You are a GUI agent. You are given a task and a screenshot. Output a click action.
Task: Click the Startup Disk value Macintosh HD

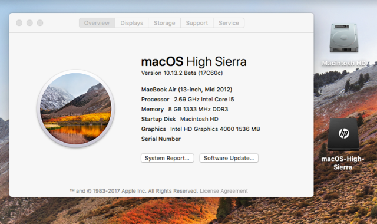tap(199, 119)
